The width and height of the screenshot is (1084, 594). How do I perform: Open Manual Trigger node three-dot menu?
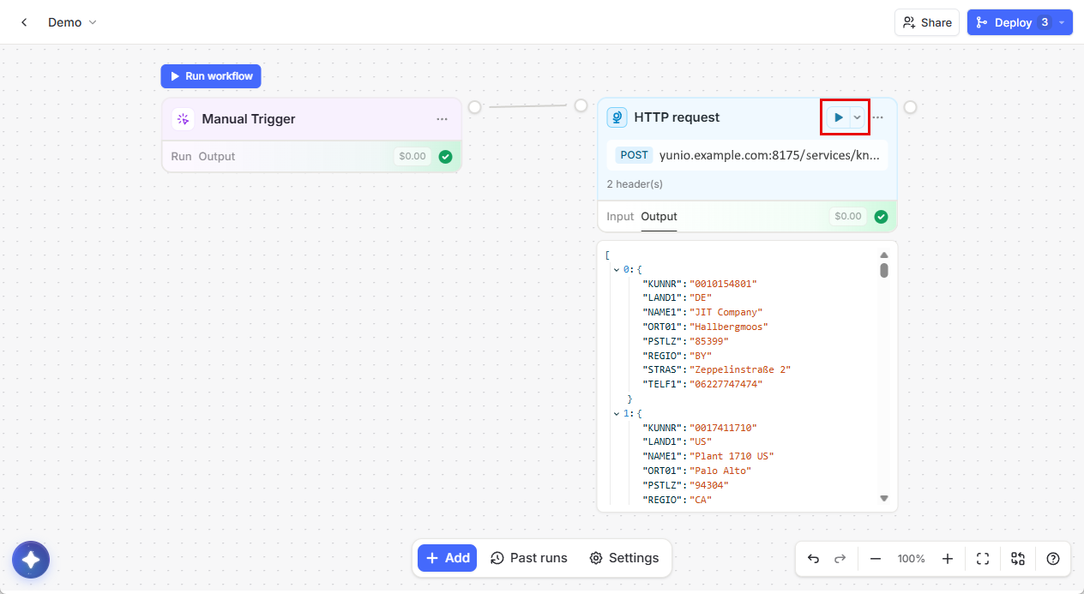pyautogui.click(x=442, y=119)
